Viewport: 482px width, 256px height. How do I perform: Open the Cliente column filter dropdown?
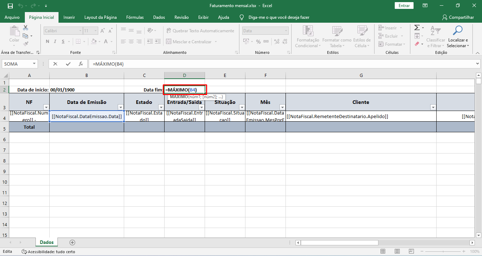click(x=433, y=107)
